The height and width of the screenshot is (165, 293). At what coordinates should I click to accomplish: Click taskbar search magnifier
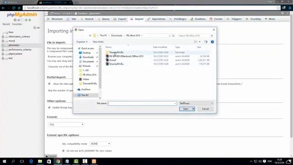(x=13, y=161)
